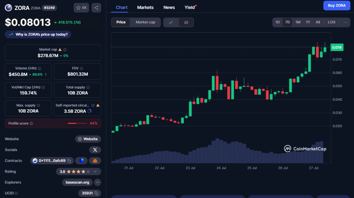
Task: Click the 3.5B ZORA circulating supply value
Action: (x=75, y=111)
